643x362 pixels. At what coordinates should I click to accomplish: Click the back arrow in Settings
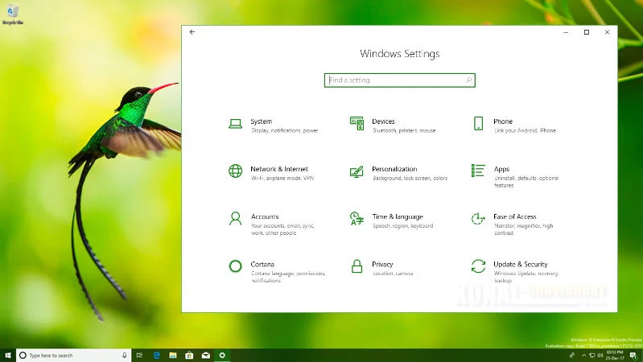pyautogui.click(x=192, y=32)
